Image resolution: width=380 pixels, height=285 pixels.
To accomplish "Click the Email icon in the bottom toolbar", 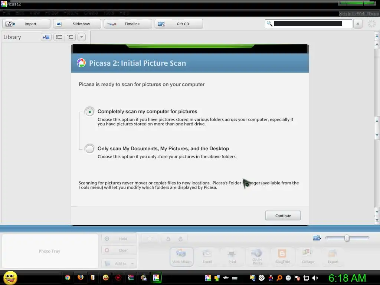I will [x=207, y=257].
